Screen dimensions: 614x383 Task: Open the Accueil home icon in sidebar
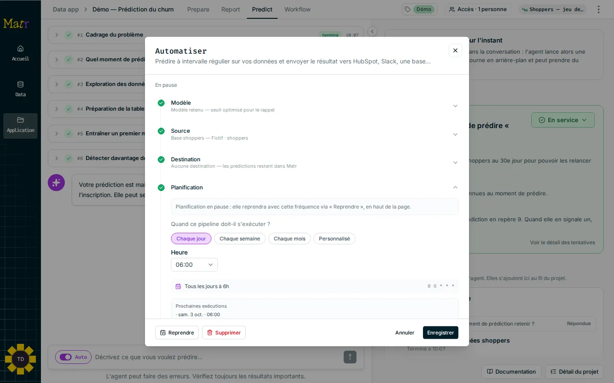coord(20,53)
